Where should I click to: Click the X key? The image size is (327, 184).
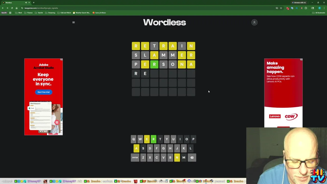(x=150, y=157)
